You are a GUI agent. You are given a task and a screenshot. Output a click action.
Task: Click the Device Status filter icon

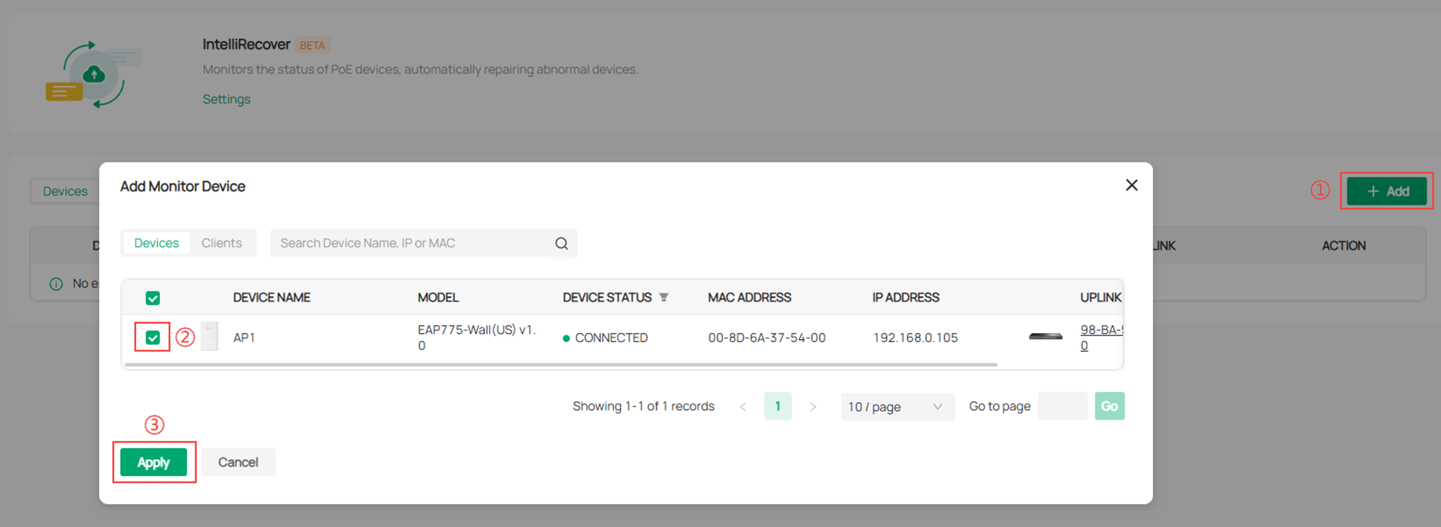(x=664, y=297)
